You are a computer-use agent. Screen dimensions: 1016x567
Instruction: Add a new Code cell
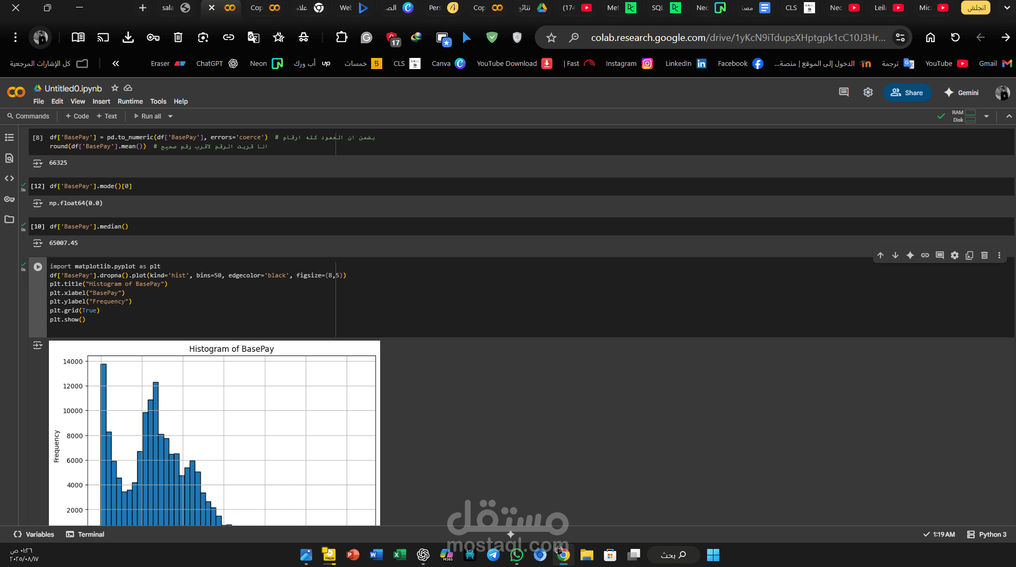click(77, 116)
